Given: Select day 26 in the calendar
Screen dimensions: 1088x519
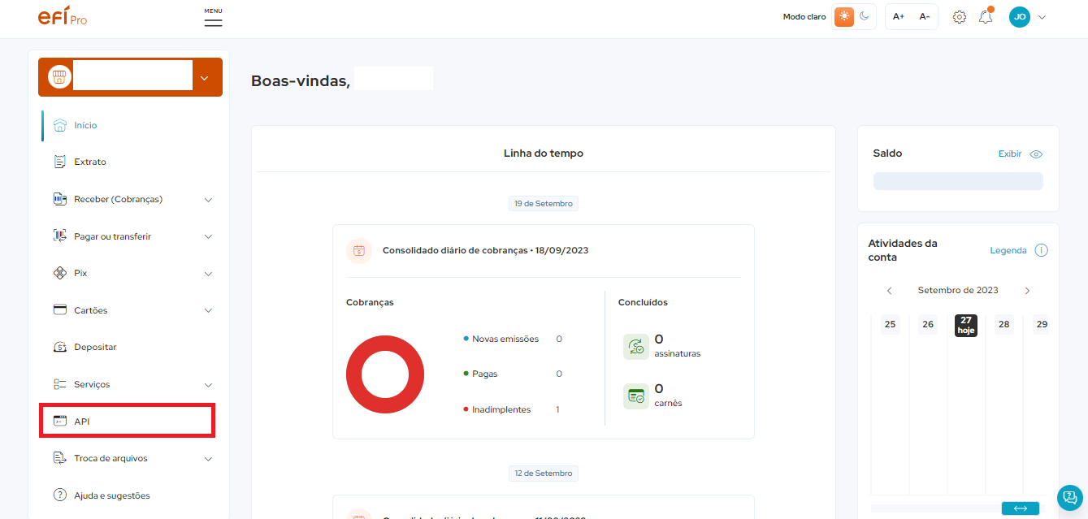Looking at the screenshot, I should (928, 324).
